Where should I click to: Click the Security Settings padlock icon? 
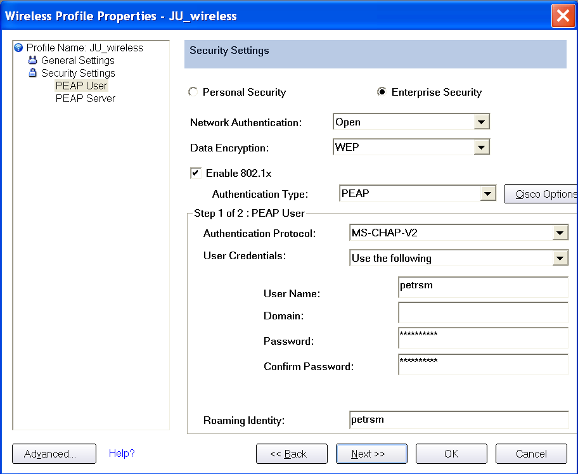(x=33, y=73)
